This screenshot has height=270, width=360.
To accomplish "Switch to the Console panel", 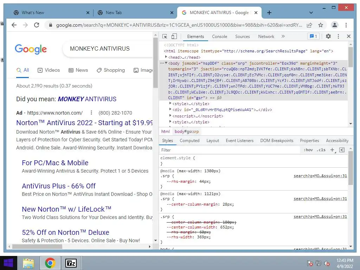I will pos(219,36).
